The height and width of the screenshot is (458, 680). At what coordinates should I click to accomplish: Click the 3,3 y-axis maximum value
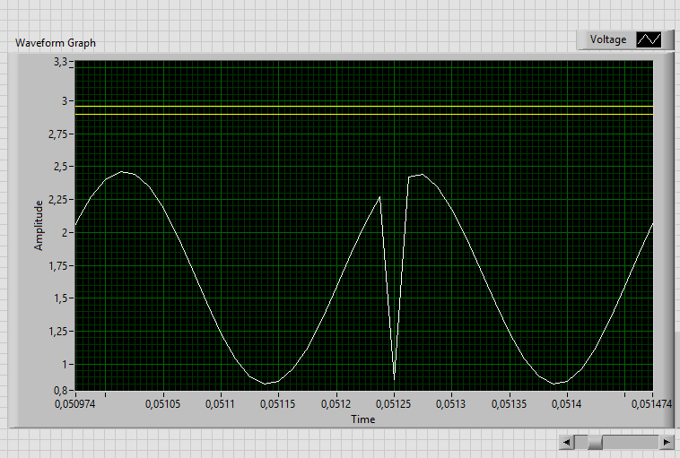60,62
